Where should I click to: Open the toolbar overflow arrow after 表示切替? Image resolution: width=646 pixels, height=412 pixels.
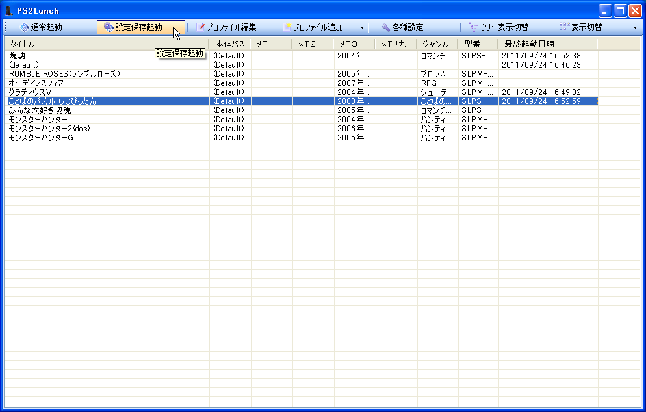635,27
